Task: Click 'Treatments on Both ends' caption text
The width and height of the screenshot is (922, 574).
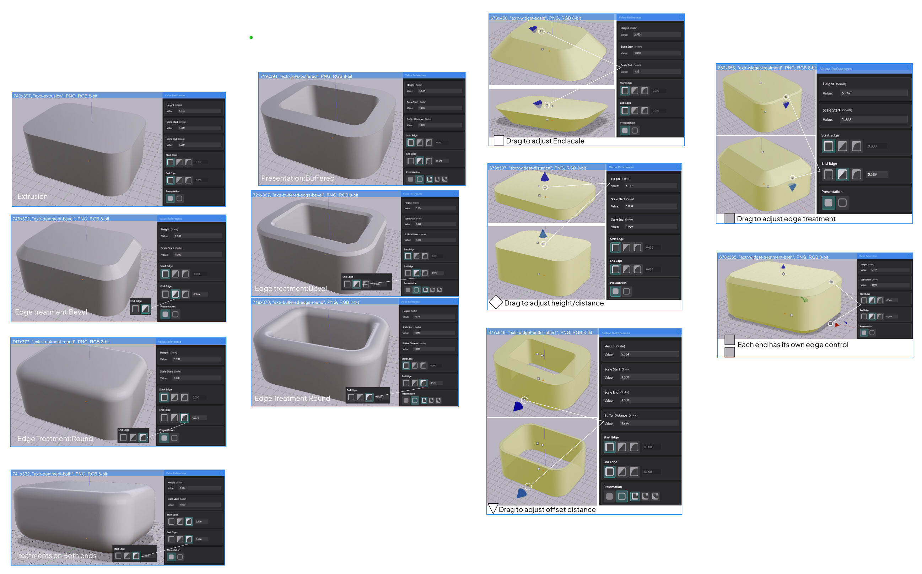Action: [x=56, y=556]
